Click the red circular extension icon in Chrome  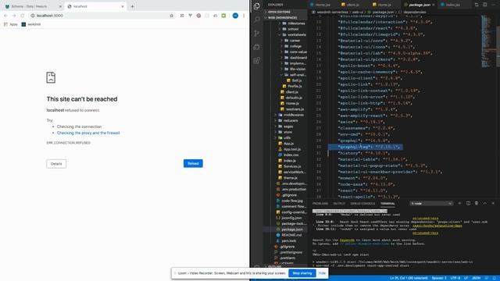click(x=198, y=16)
